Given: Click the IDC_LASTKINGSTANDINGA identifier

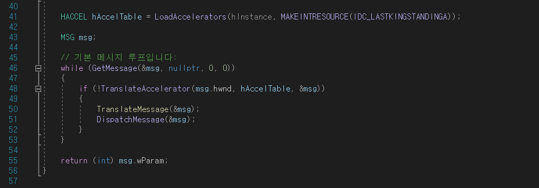Looking at the screenshot, I should click(x=401, y=16).
